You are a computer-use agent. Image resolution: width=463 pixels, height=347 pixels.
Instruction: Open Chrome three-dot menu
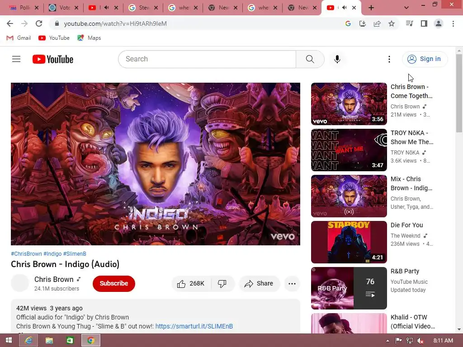tap(453, 23)
